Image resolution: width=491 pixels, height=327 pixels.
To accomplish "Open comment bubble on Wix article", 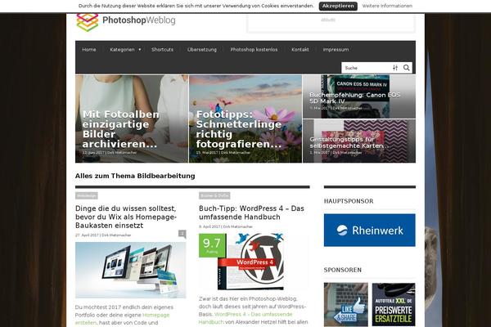I will (x=182, y=234).
